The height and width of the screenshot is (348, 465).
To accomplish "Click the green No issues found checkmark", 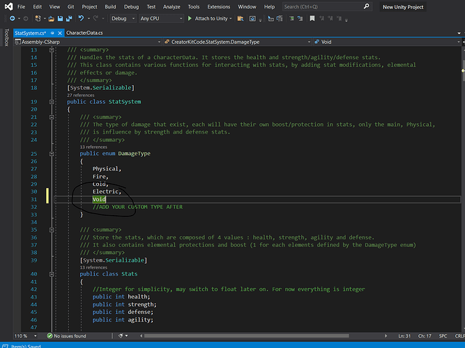I will (x=51, y=336).
